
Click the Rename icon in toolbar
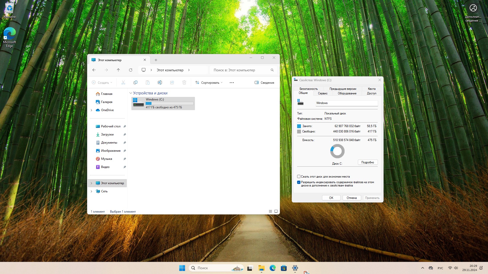coord(160,82)
